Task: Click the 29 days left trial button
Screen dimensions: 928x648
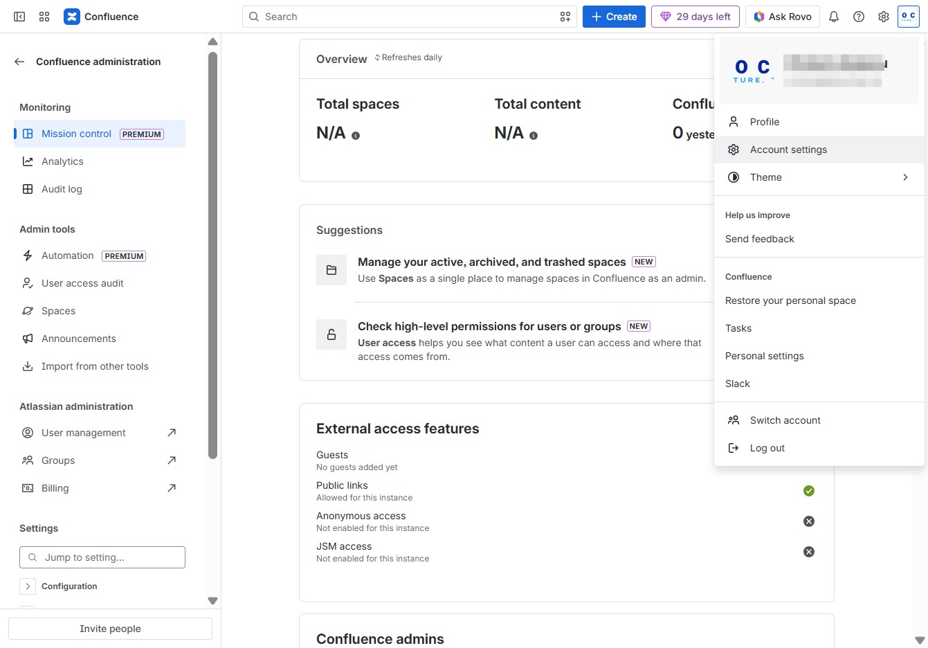Action: (x=695, y=17)
